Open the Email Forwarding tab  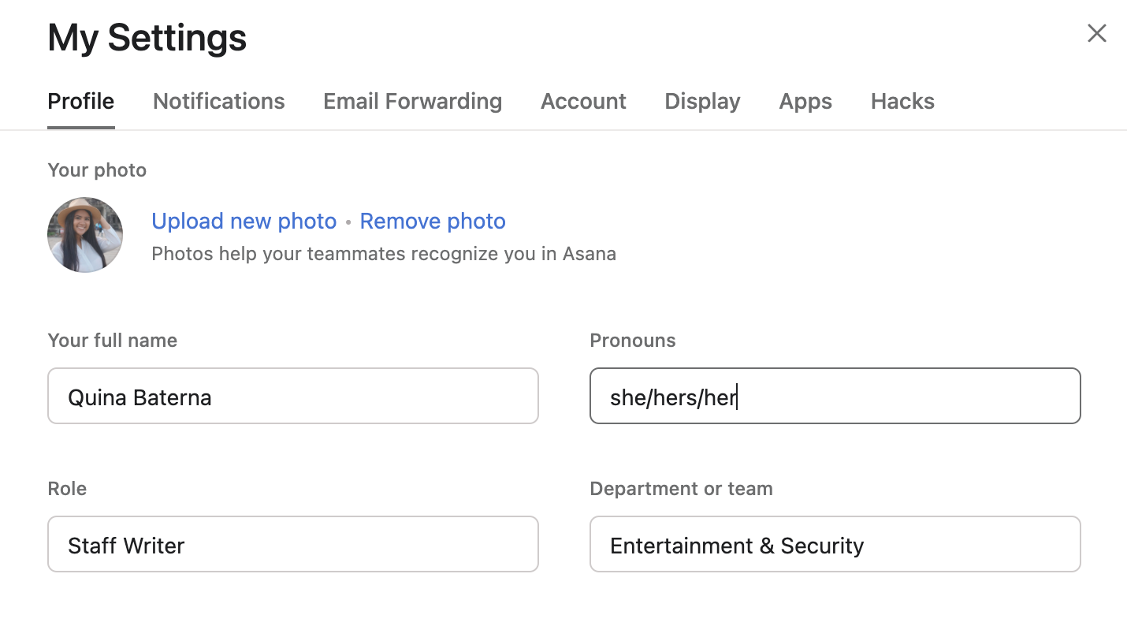click(412, 101)
